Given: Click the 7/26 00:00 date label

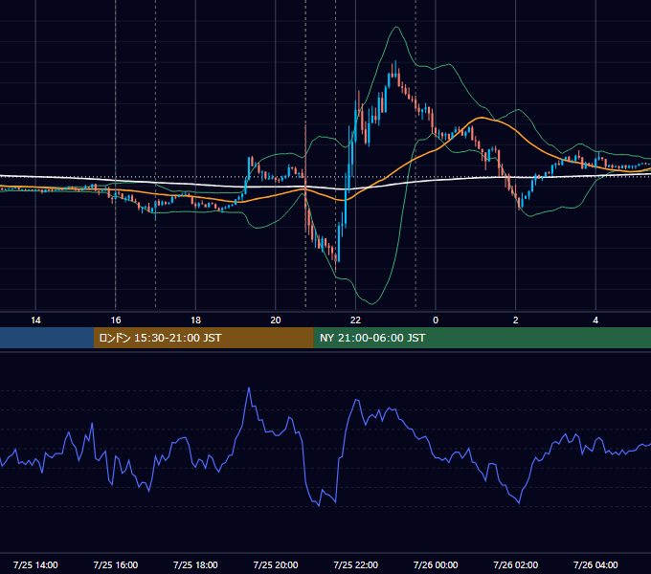Looking at the screenshot, I should tap(436, 564).
